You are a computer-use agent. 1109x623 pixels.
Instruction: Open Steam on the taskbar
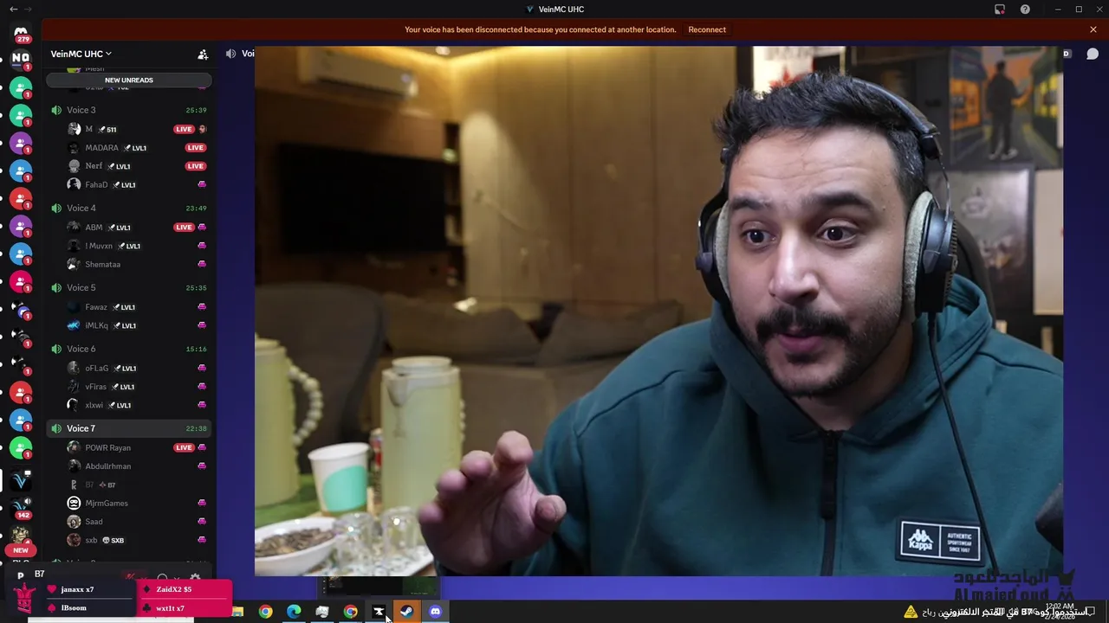coord(406,612)
